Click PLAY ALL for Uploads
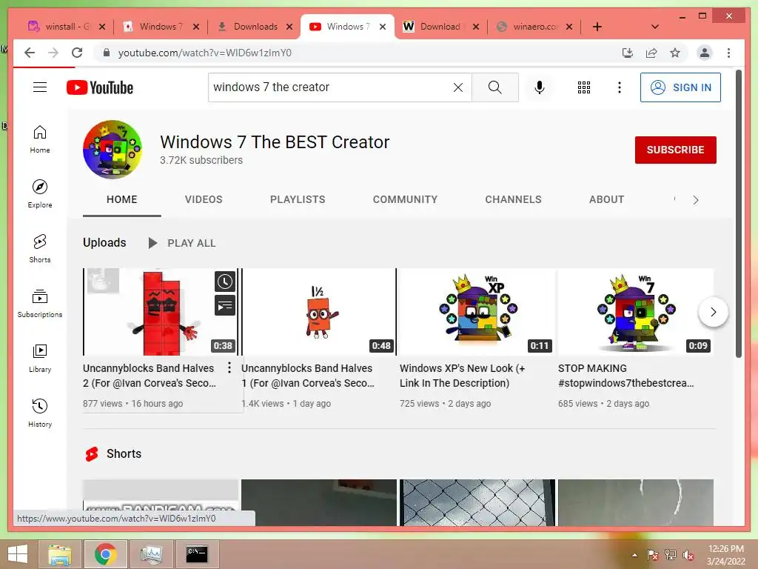Screen dimensions: 758x569 pos(182,243)
